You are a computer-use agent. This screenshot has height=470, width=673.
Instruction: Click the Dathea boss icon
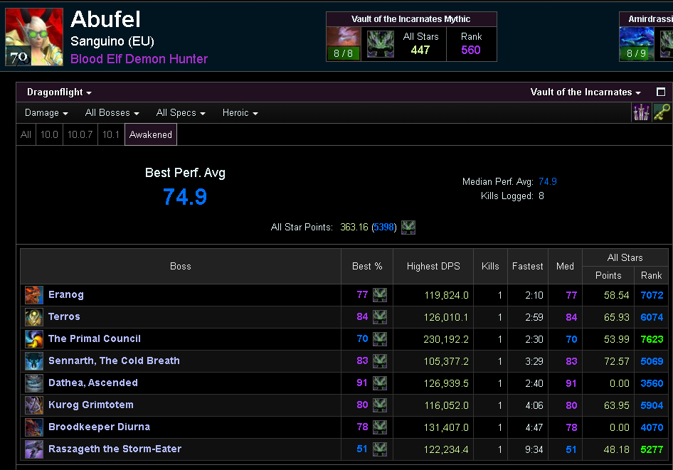click(x=34, y=383)
